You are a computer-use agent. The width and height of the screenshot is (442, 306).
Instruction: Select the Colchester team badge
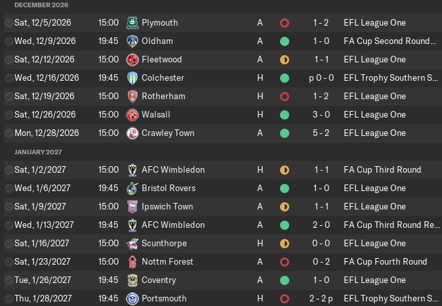click(132, 78)
